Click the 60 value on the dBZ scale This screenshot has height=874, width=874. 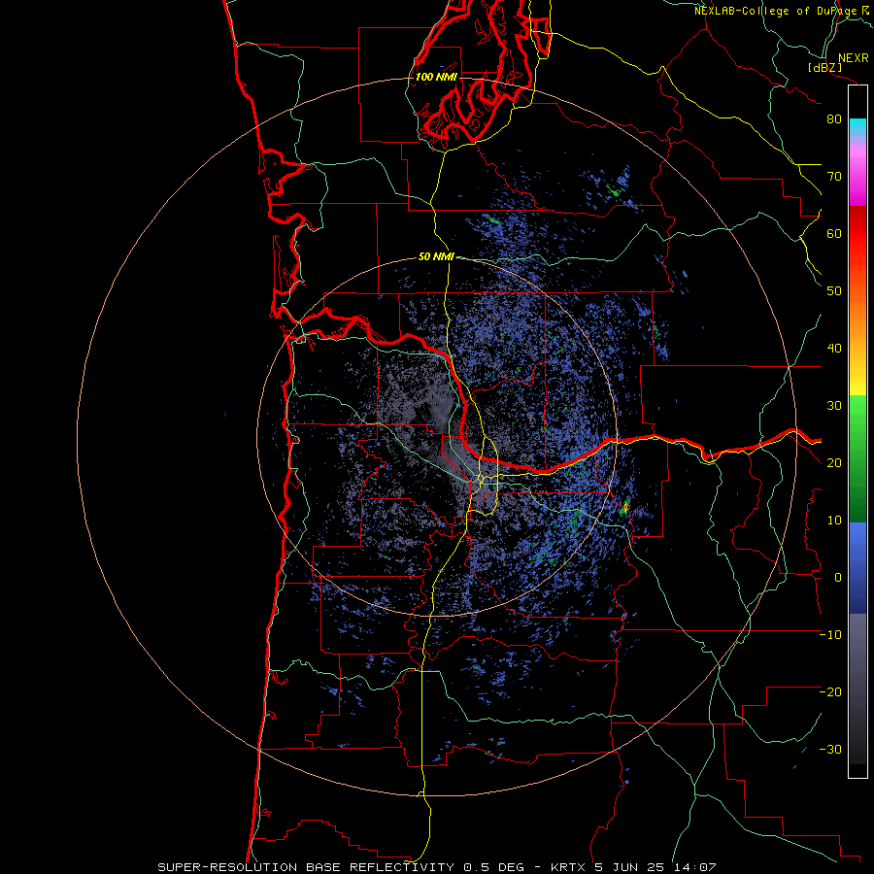pyautogui.click(x=834, y=233)
